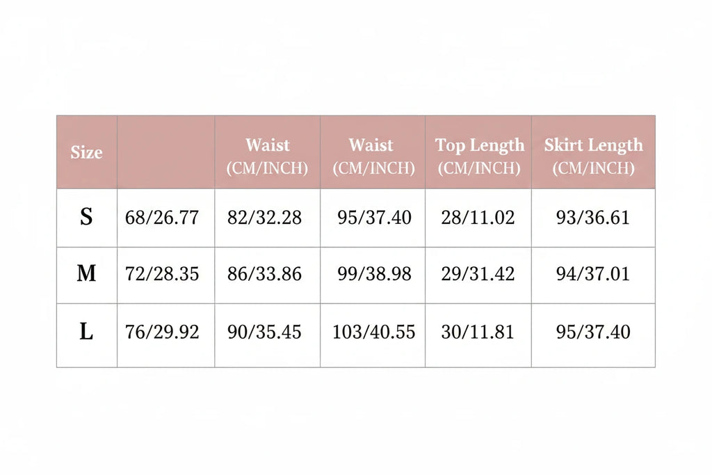Select the S size row label
Viewport: 712px width, 475px height.
click(87, 218)
